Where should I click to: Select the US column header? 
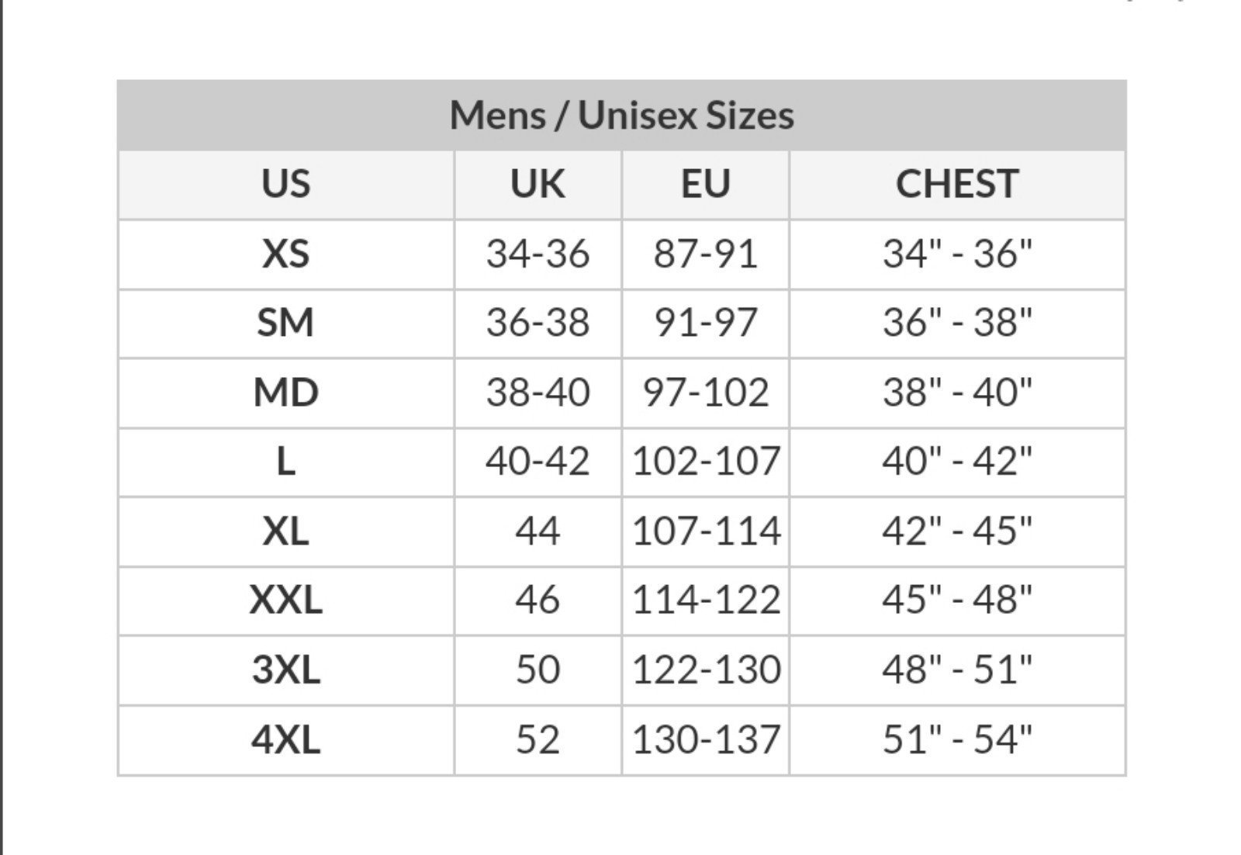coord(286,185)
